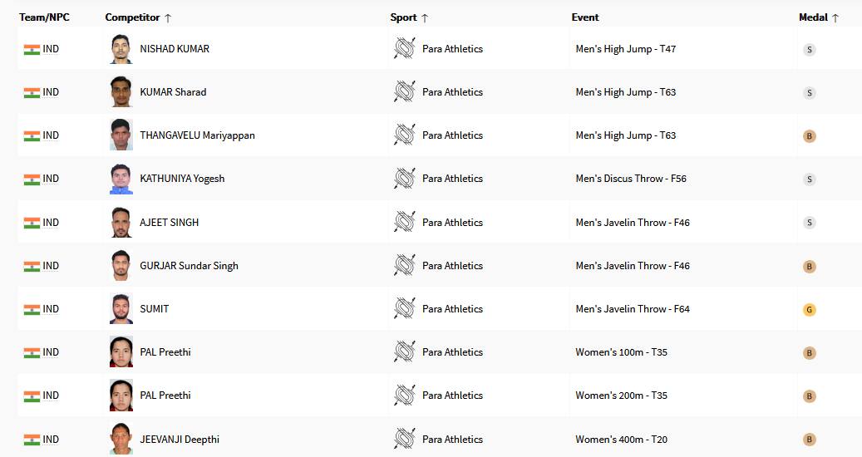The image size is (862, 457).
Task: Click India flag icon beside Kumar Sharad
Action: [32, 92]
